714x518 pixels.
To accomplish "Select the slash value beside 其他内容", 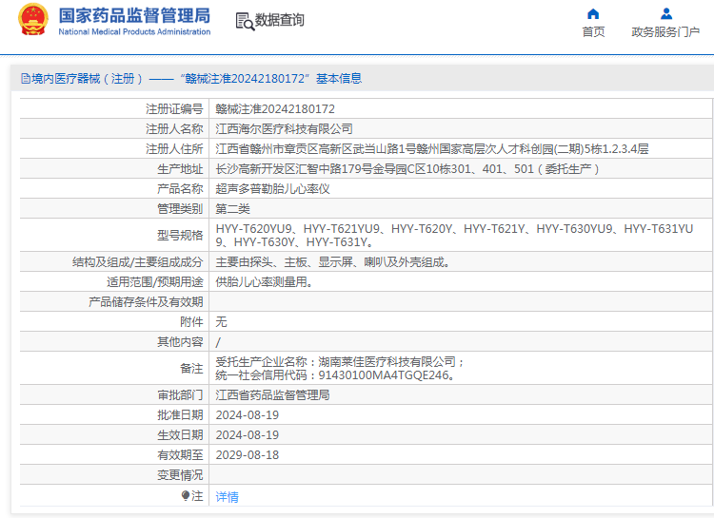I will [218, 342].
